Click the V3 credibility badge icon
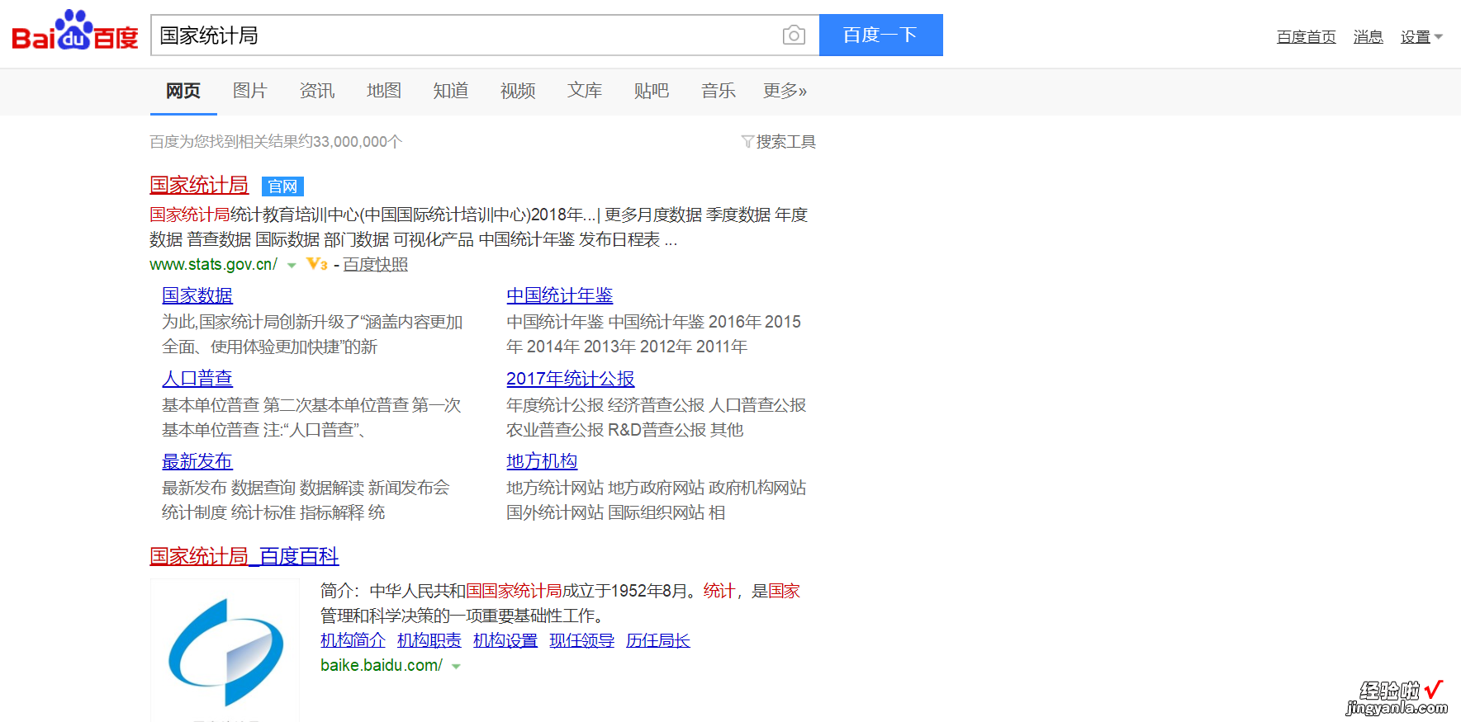 pyautogui.click(x=317, y=264)
